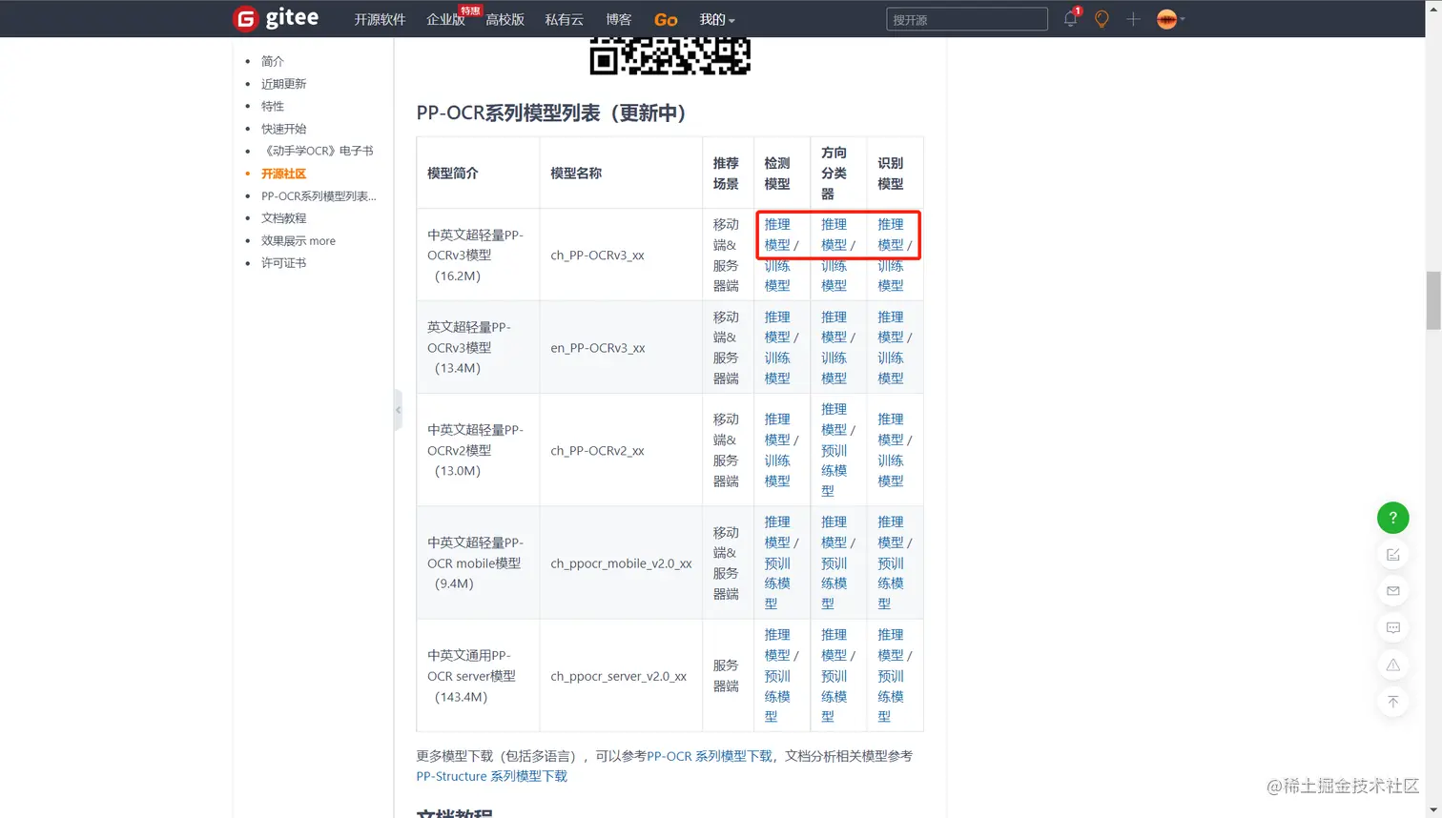The height and width of the screenshot is (818, 1442).
Task: Open the 高校版 menu item
Action: (x=505, y=19)
